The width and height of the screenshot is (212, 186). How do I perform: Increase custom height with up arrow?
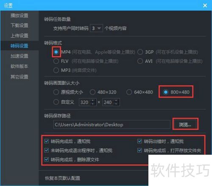point(116,100)
